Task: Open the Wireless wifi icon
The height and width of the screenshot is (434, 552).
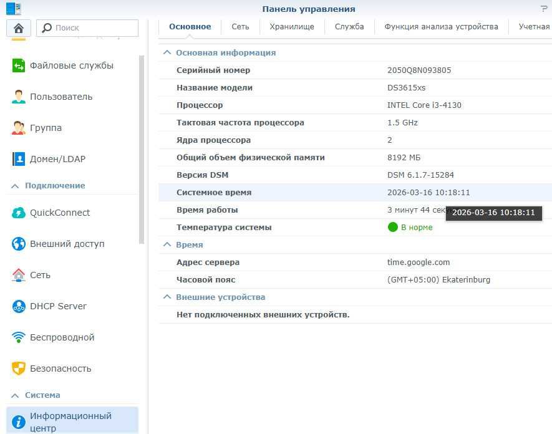Action: click(19, 337)
